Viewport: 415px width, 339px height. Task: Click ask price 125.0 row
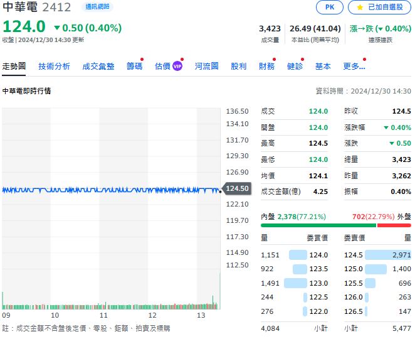tap(377, 269)
